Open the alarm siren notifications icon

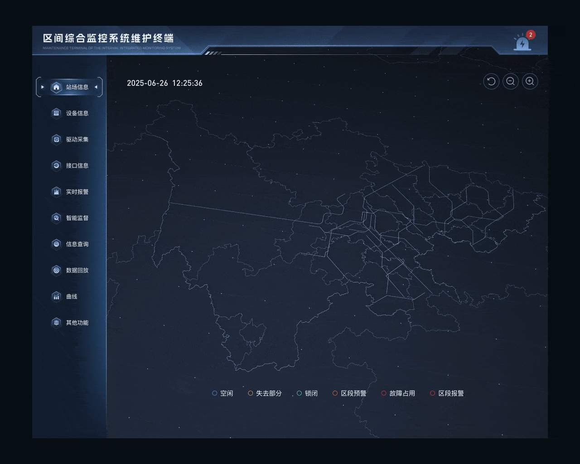(x=522, y=43)
